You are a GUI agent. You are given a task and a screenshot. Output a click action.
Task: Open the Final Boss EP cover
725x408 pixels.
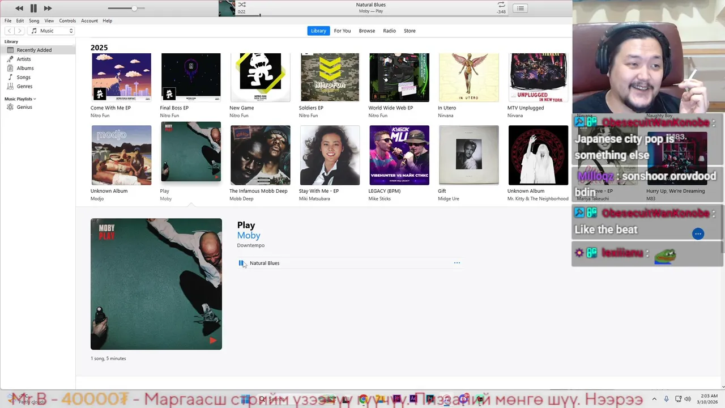(191, 77)
